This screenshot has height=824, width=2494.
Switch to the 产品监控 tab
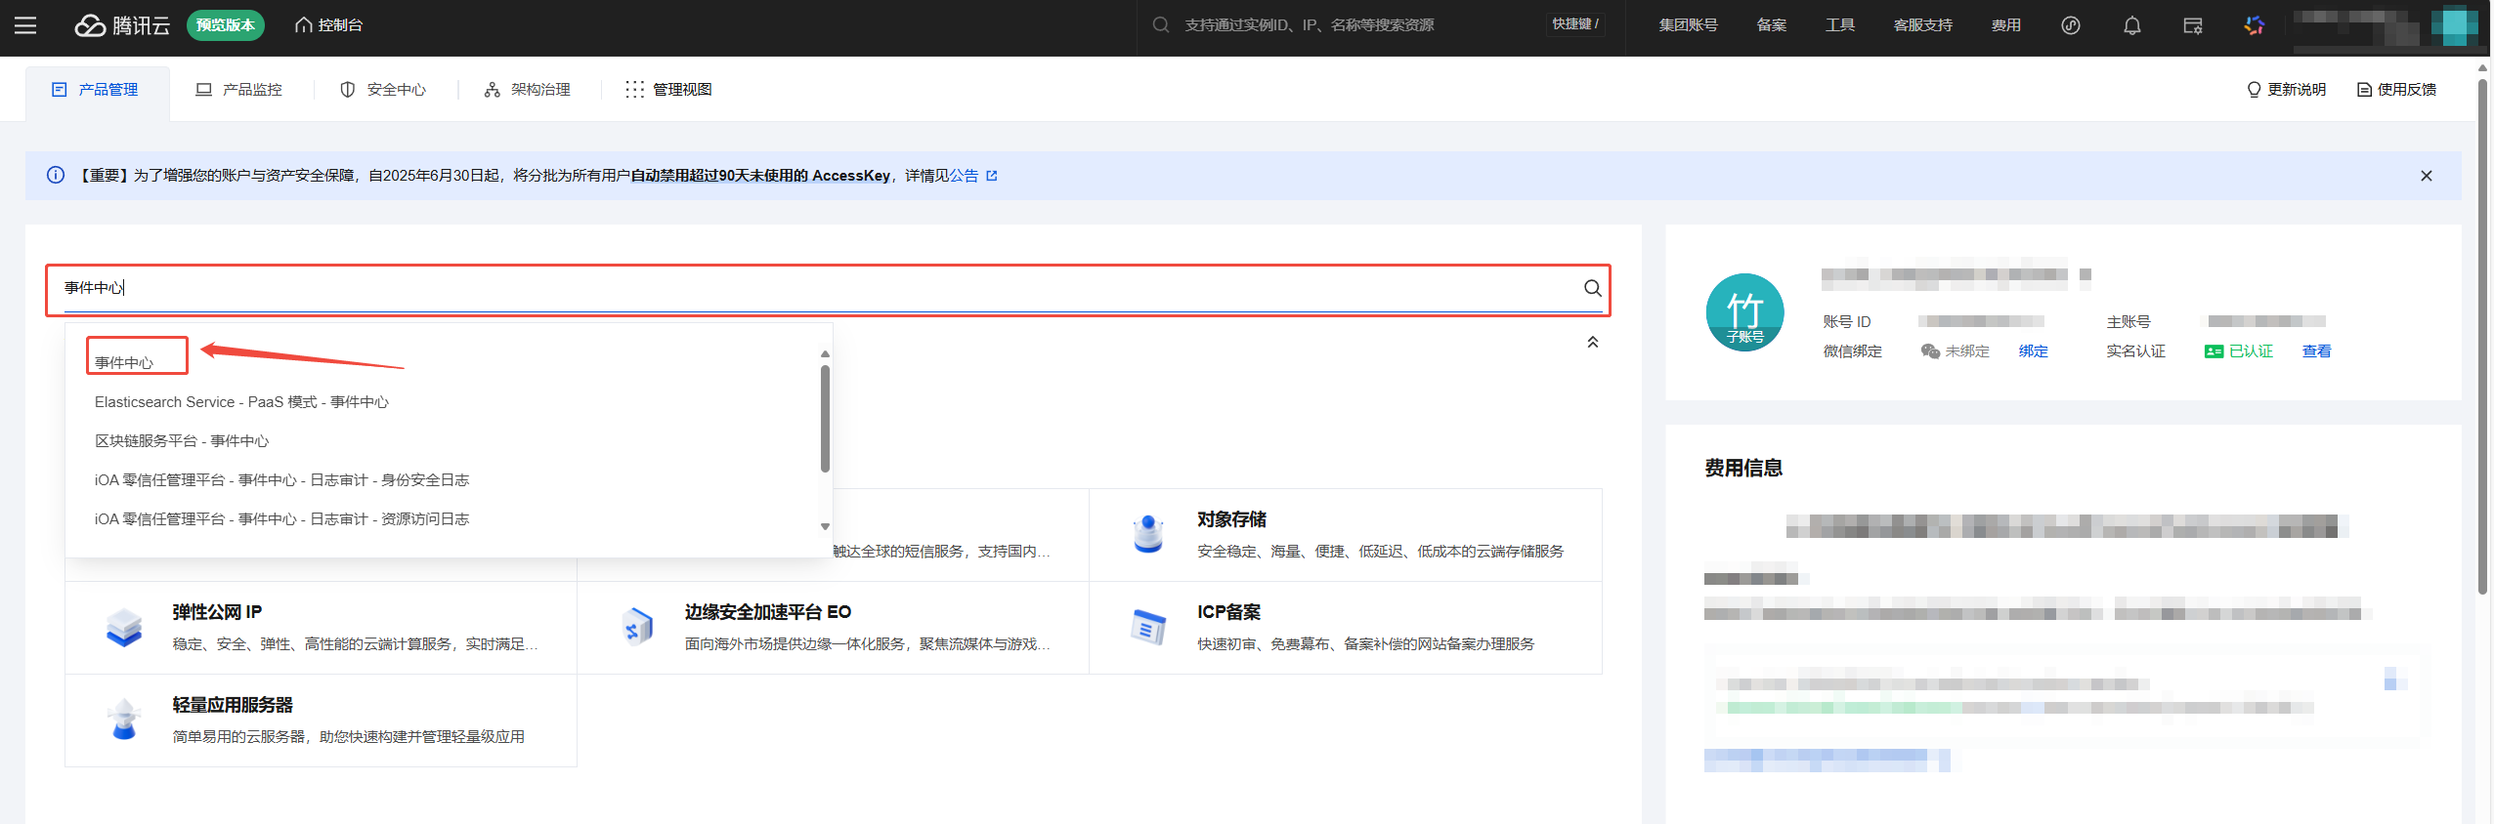click(239, 90)
